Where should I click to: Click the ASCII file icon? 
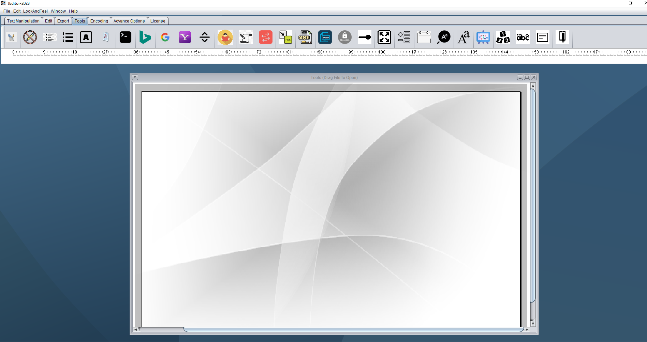(x=305, y=37)
